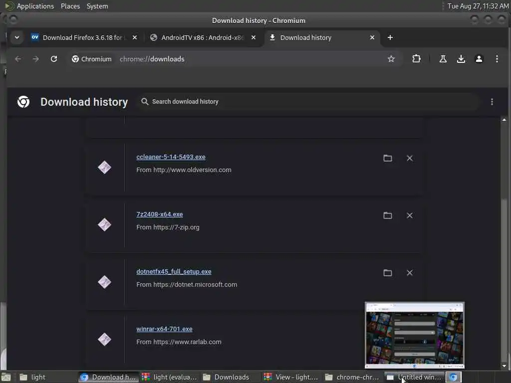Click the search magnifier icon
Viewport: 511px width, 383px height.
pos(145,102)
